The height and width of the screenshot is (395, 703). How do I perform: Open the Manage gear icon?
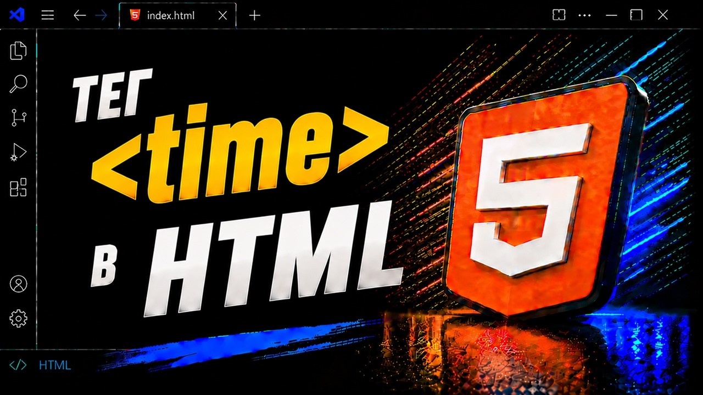18,318
